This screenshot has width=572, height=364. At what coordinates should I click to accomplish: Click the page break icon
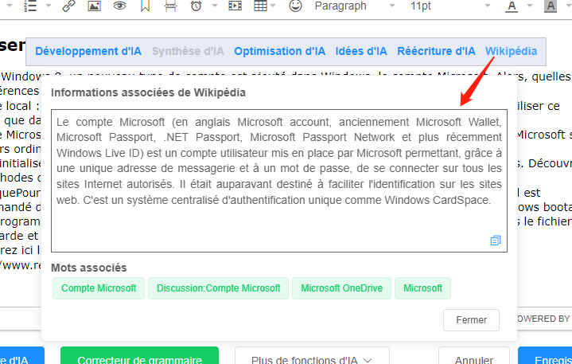pos(171,6)
